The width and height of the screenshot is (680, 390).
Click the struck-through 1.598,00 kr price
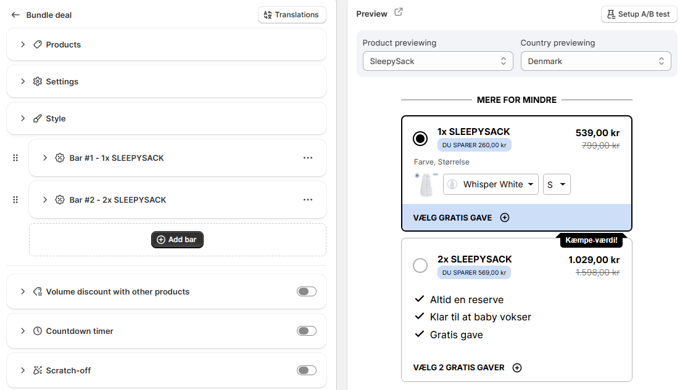(x=597, y=273)
